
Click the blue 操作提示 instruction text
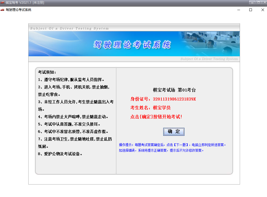tap(173, 147)
